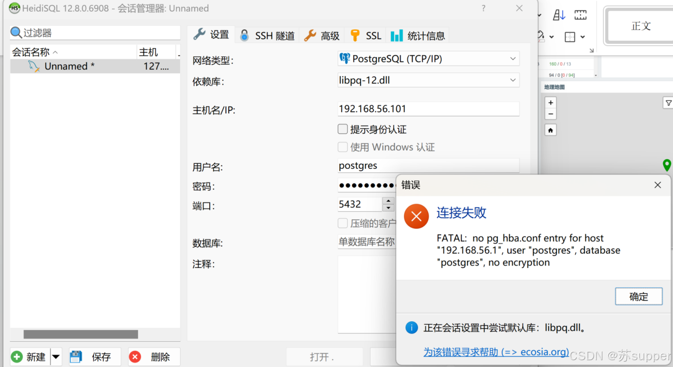Click the sort A-Z icon in background window
The image size is (673, 367).
pos(559,15)
